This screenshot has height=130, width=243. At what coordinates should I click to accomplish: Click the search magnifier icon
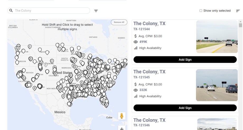(11, 11)
